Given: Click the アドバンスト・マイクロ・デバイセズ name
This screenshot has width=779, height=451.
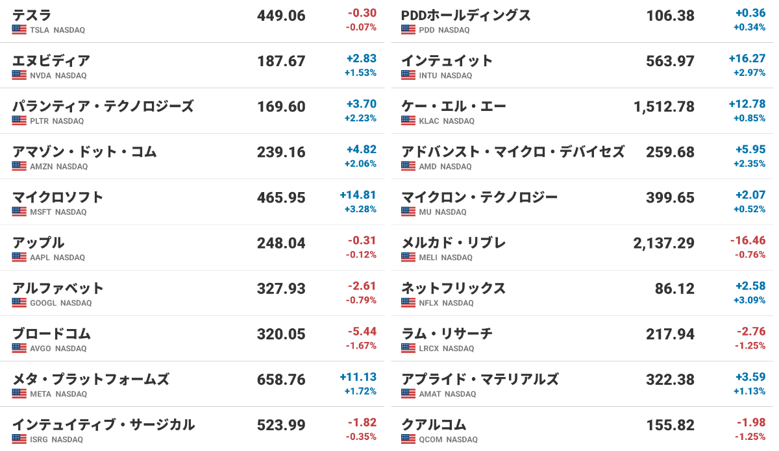Looking at the screenshot, I should pos(512,151).
